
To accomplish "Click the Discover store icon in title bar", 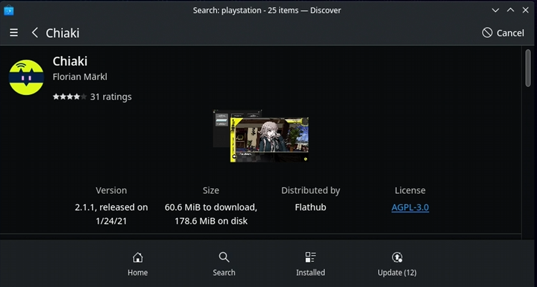I will click(9, 10).
